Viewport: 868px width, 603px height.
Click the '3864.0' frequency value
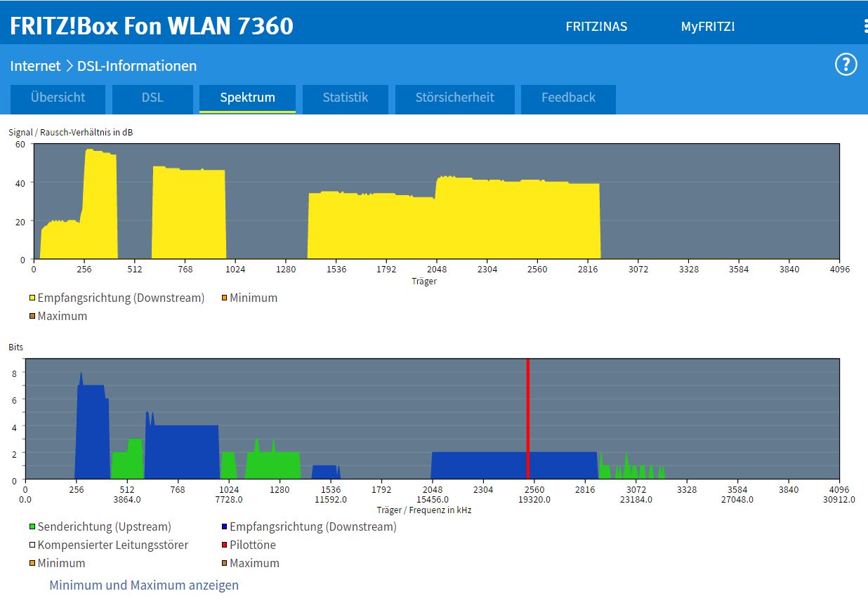(x=127, y=500)
